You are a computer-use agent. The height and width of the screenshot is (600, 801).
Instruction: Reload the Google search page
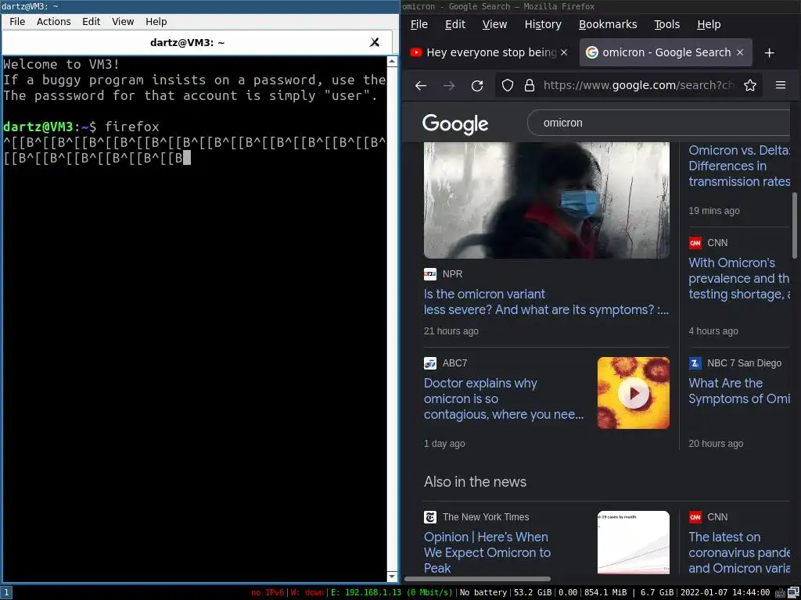tap(477, 86)
